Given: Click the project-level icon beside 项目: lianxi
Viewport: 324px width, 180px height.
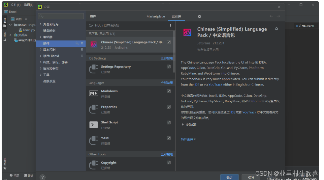Looking at the screenshot, I should tap(82, 56).
